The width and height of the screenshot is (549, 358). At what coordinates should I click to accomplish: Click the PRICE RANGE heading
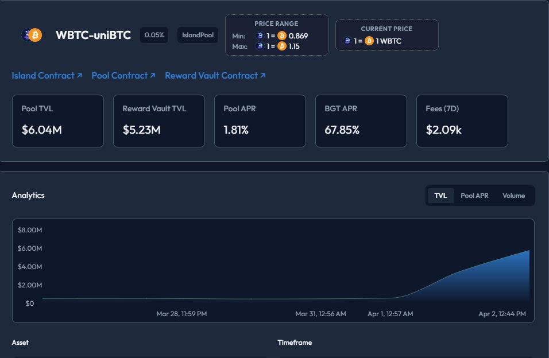tap(276, 24)
